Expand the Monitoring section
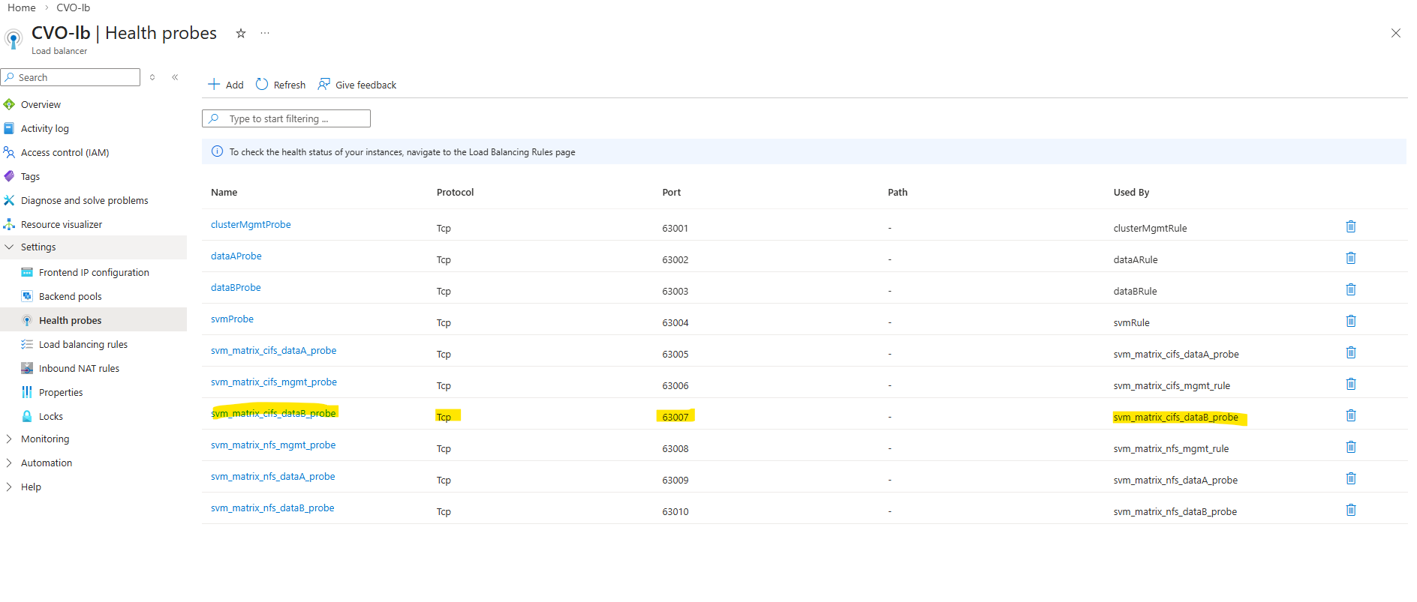 pos(44,439)
